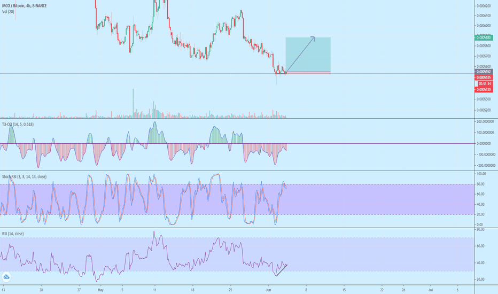498x294 pixels.
Task: Click date 22 on the time axis
Action: tap(382, 290)
